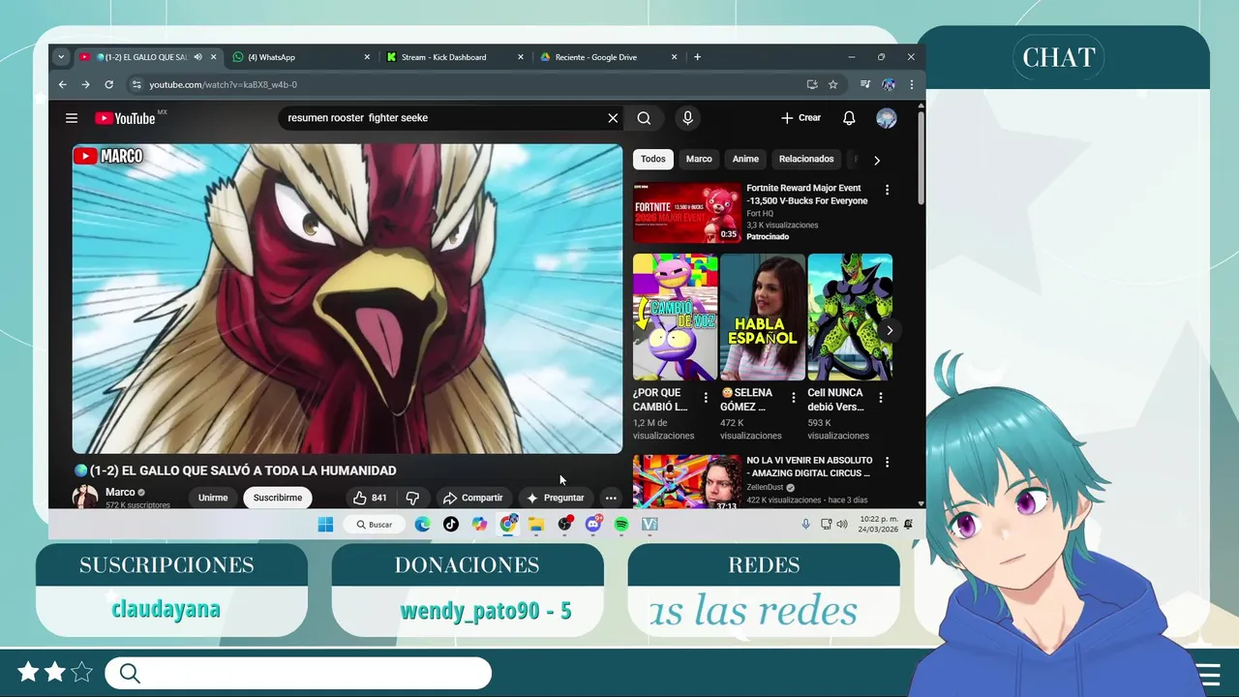This screenshot has height=697, width=1239.
Task: Click the Preguntar button
Action: coord(555,498)
